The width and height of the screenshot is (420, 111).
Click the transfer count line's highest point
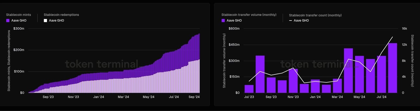(392, 37)
